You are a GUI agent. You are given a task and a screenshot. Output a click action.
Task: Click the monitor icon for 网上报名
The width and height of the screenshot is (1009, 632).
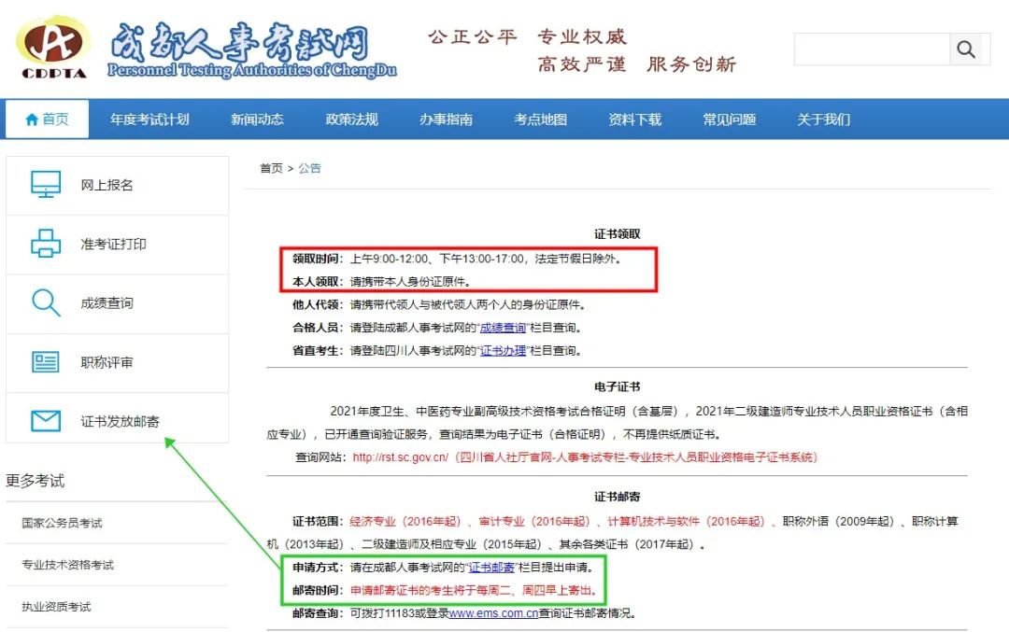click(x=46, y=185)
